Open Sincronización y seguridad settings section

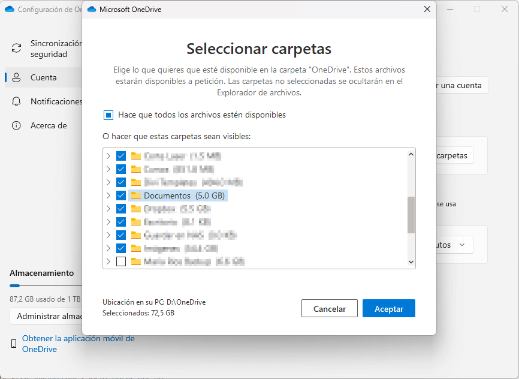pyautogui.click(x=43, y=49)
